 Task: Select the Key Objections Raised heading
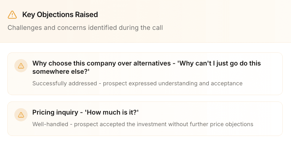pyautogui.click(x=60, y=15)
